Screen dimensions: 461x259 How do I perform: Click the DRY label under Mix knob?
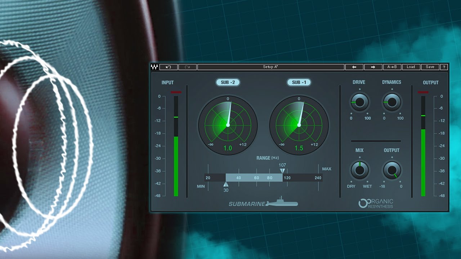[351, 186]
